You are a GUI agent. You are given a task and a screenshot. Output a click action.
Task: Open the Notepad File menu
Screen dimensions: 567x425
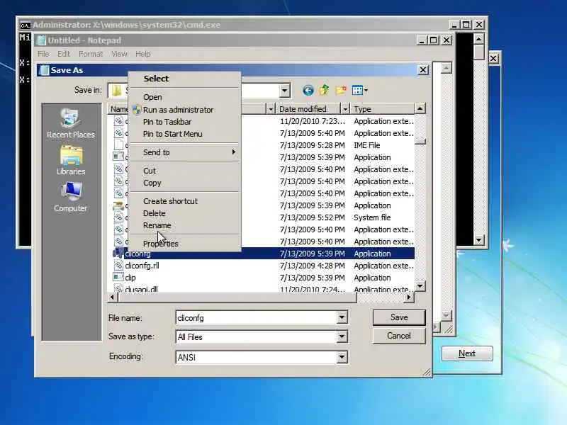[x=43, y=54]
